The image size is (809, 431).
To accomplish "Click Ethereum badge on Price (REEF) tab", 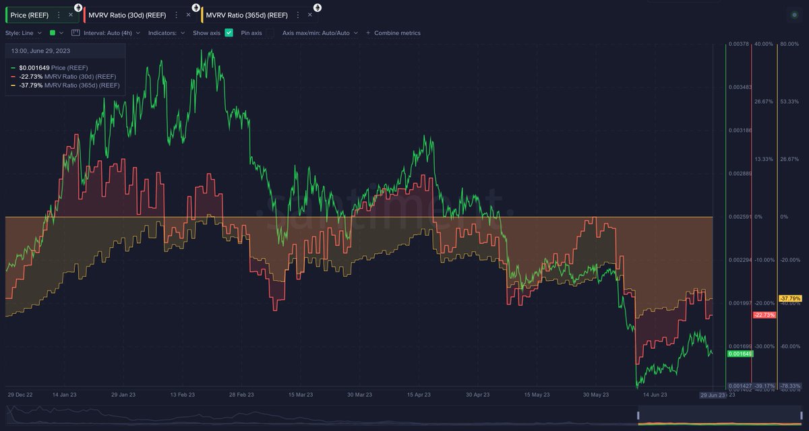I will pyautogui.click(x=78, y=7).
